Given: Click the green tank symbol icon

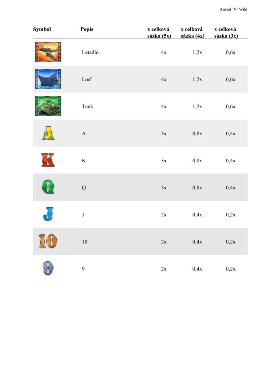Looking at the screenshot, I should (48, 106).
